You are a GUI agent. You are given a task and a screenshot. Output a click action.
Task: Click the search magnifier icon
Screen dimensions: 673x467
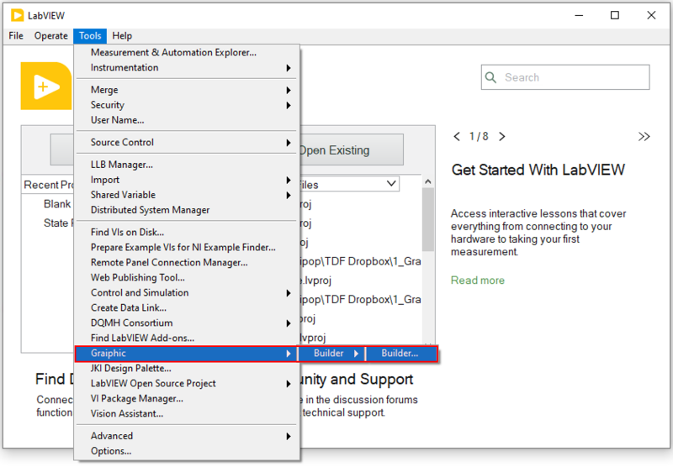click(x=490, y=77)
